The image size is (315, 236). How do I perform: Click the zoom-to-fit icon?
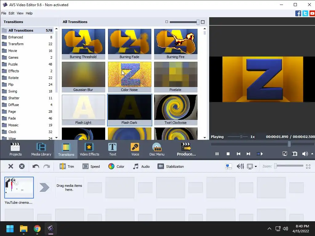pyautogui.click(x=308, y=166)
